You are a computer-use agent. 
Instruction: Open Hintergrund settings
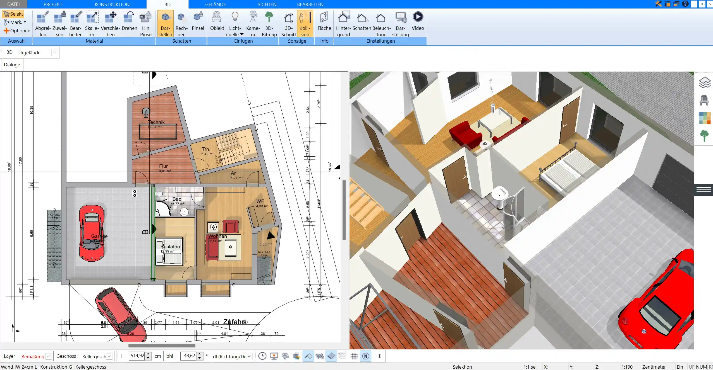(x=343, y=24)
